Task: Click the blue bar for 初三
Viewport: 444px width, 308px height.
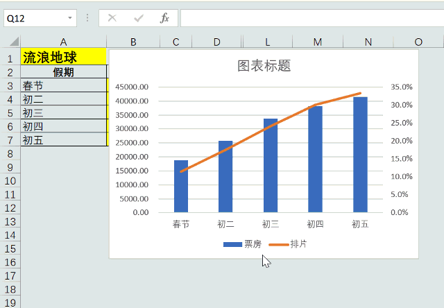Action: (x=271, y=166)
